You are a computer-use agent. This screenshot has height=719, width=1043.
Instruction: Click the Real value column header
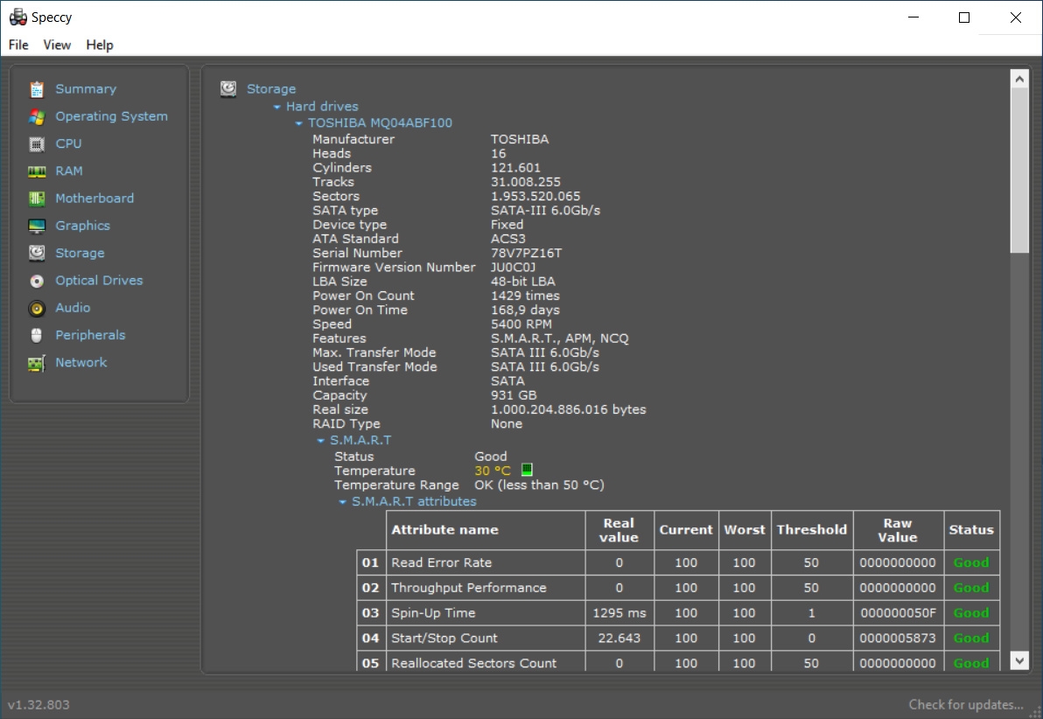click(619, 530)
